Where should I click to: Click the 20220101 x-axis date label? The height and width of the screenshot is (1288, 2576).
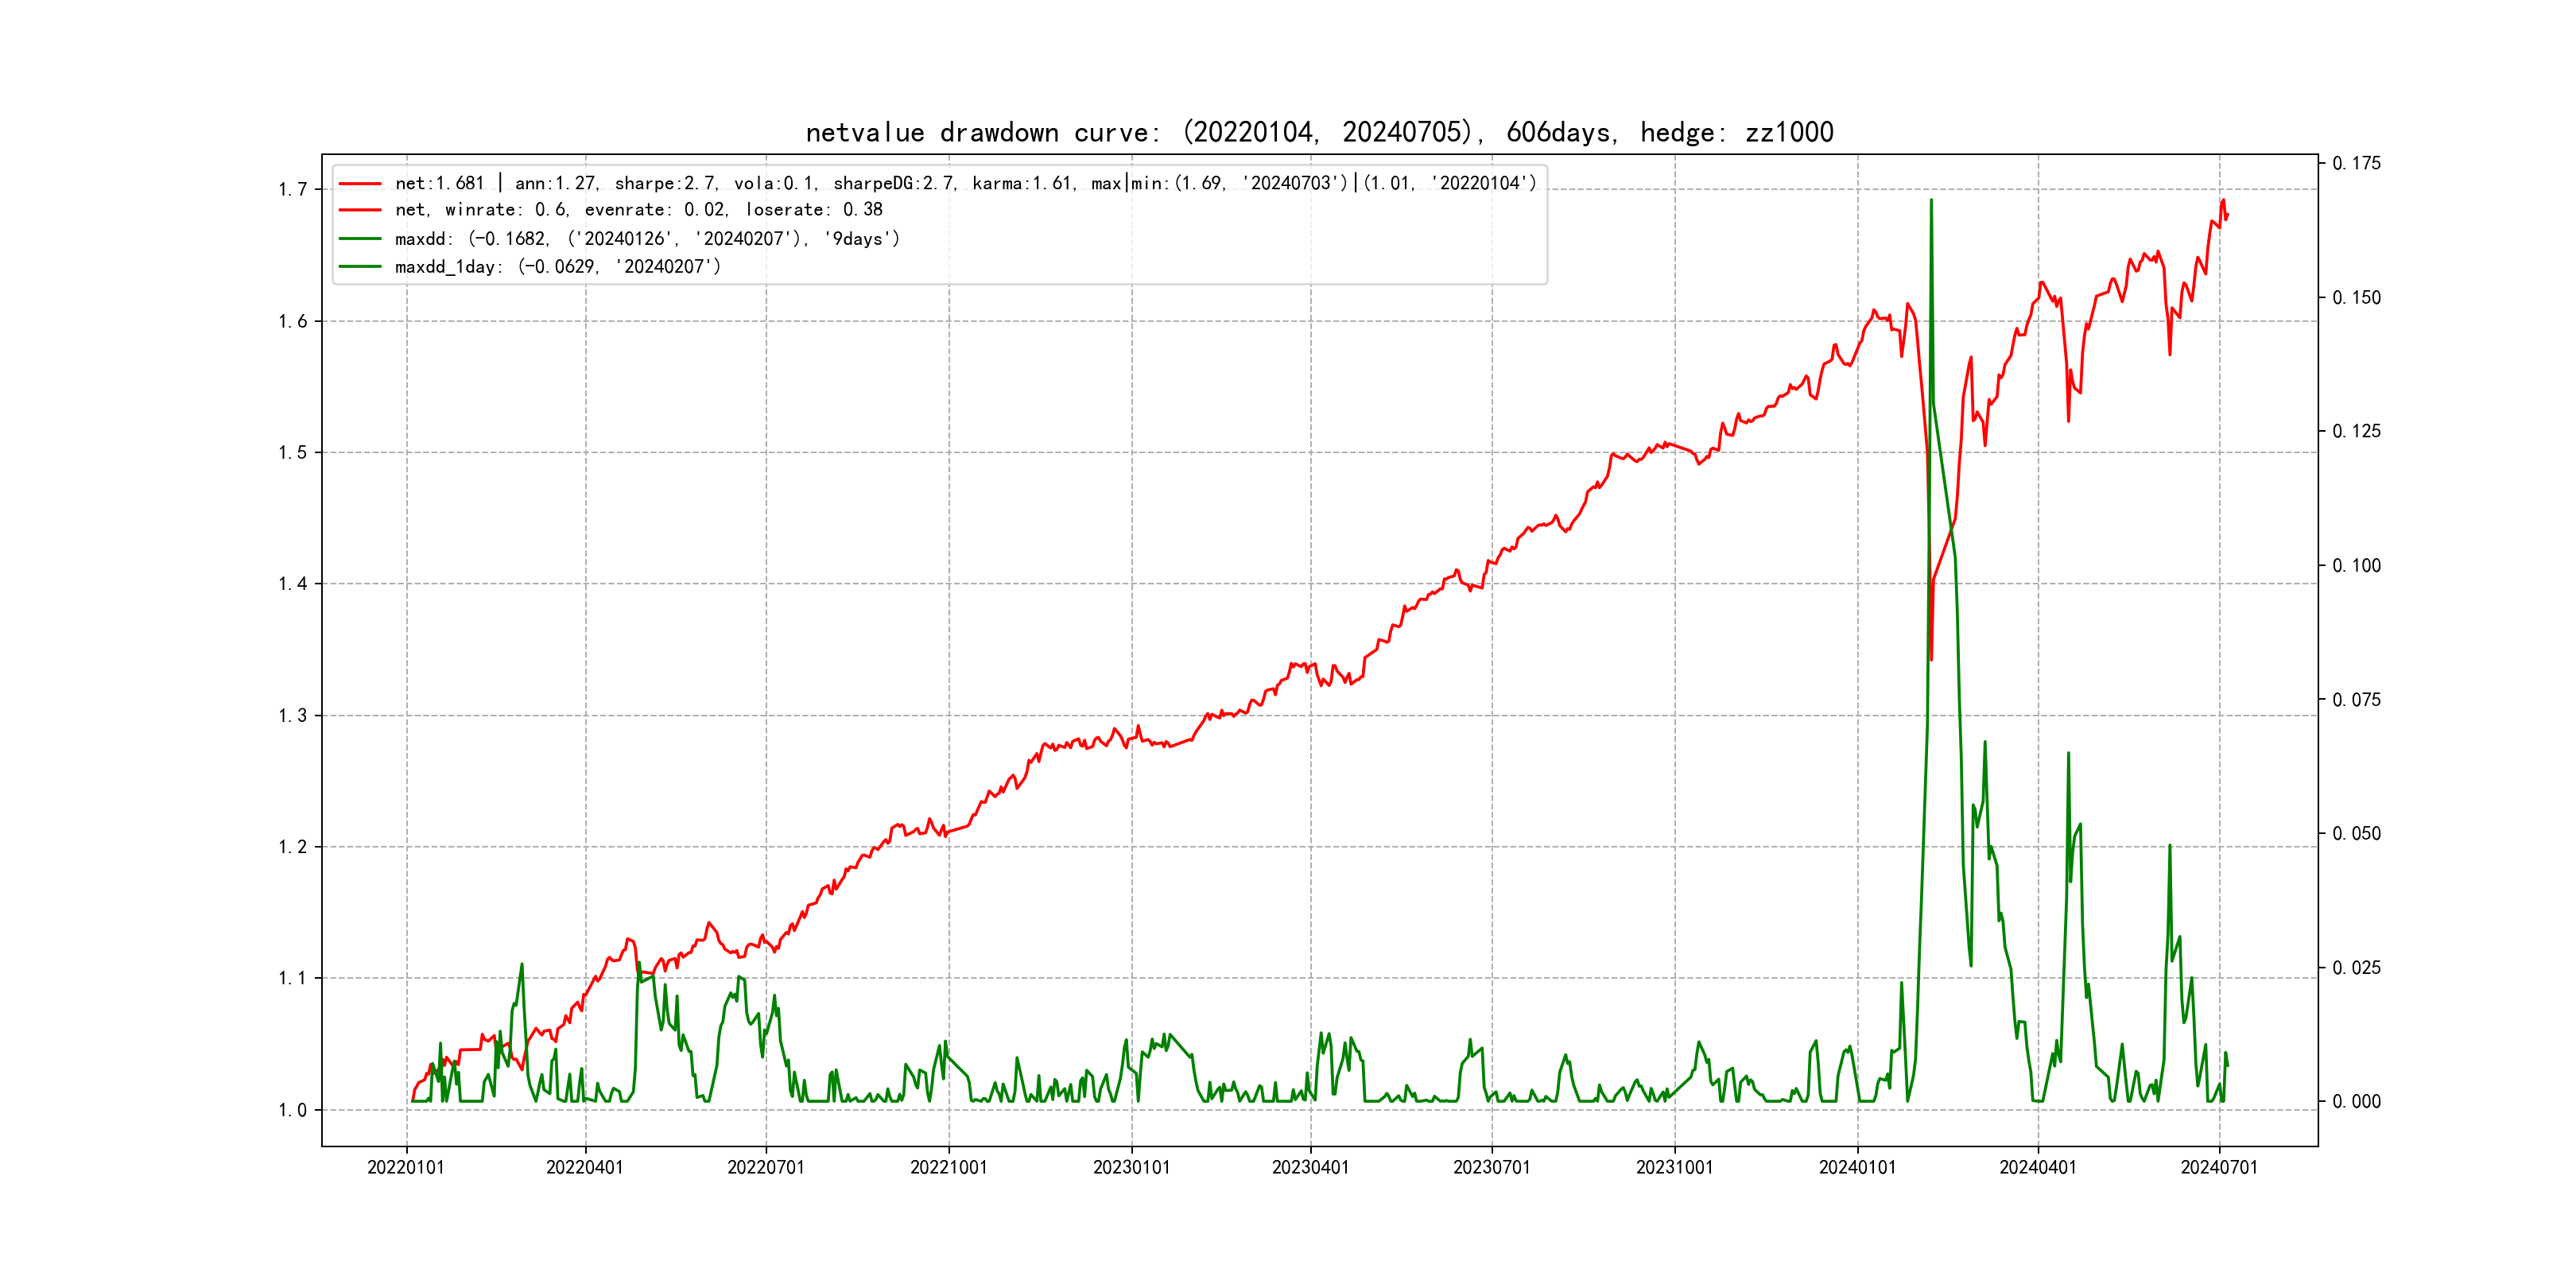(406, 1167)
